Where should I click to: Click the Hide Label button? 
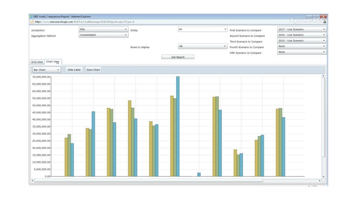pyautogui.click(x=74, y=70)
